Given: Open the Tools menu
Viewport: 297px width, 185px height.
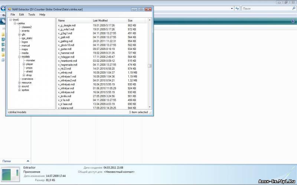Looking at the screenshot, I should [32, 14].
